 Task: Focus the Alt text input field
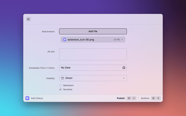(x=93, y=54)
